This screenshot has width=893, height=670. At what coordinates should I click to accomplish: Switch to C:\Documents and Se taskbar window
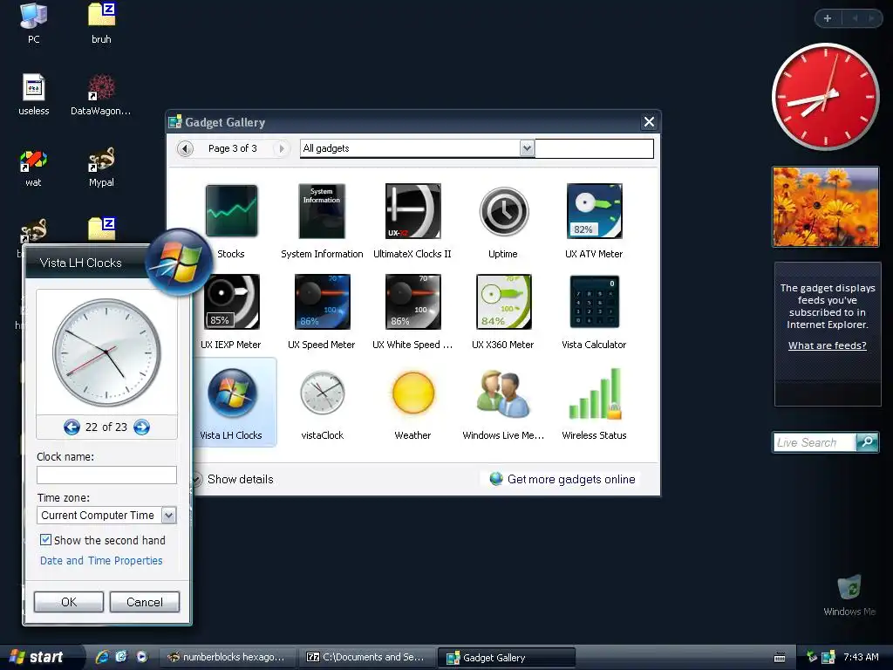(x=367, y=657)
